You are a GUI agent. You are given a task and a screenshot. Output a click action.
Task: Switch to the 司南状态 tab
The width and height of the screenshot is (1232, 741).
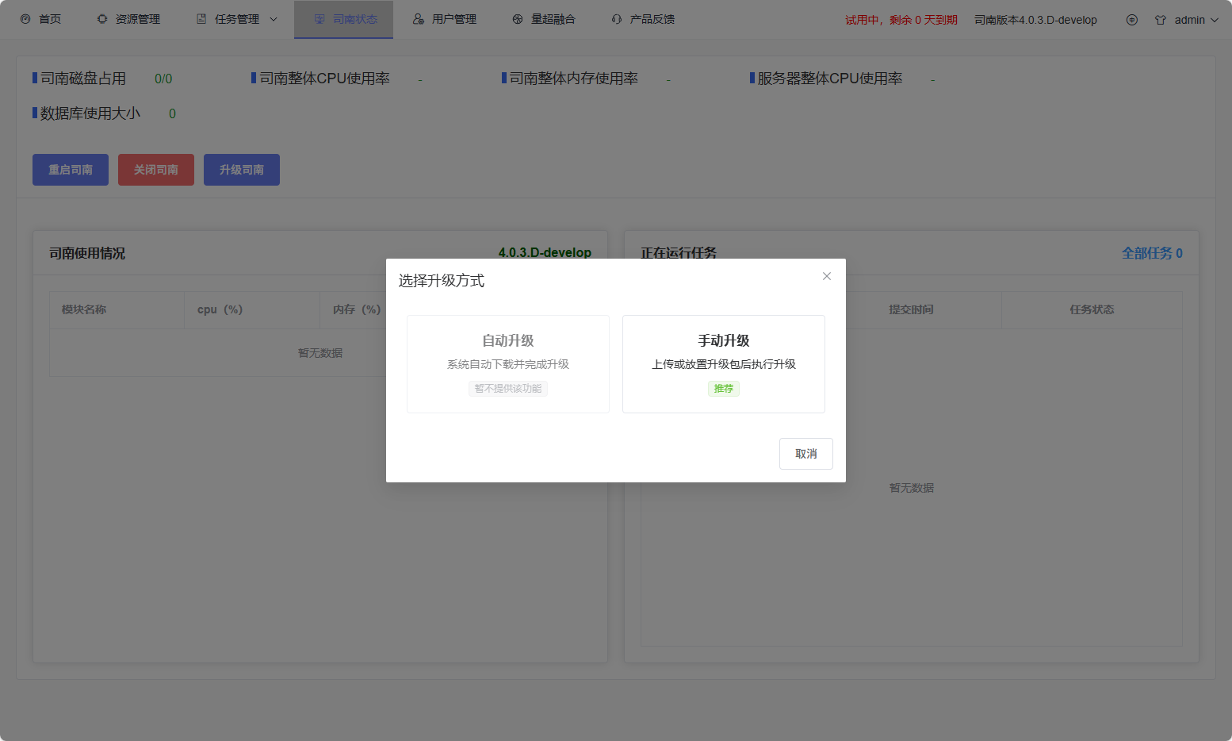tap(344, 19)
